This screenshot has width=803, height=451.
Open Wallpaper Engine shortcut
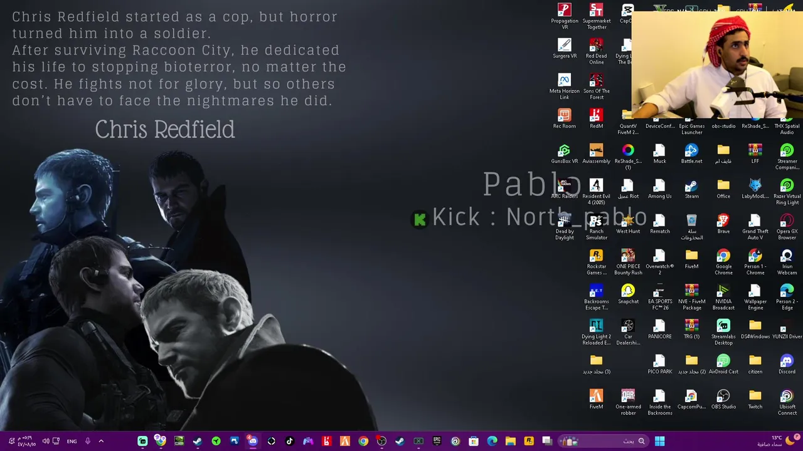coord(755,297)
